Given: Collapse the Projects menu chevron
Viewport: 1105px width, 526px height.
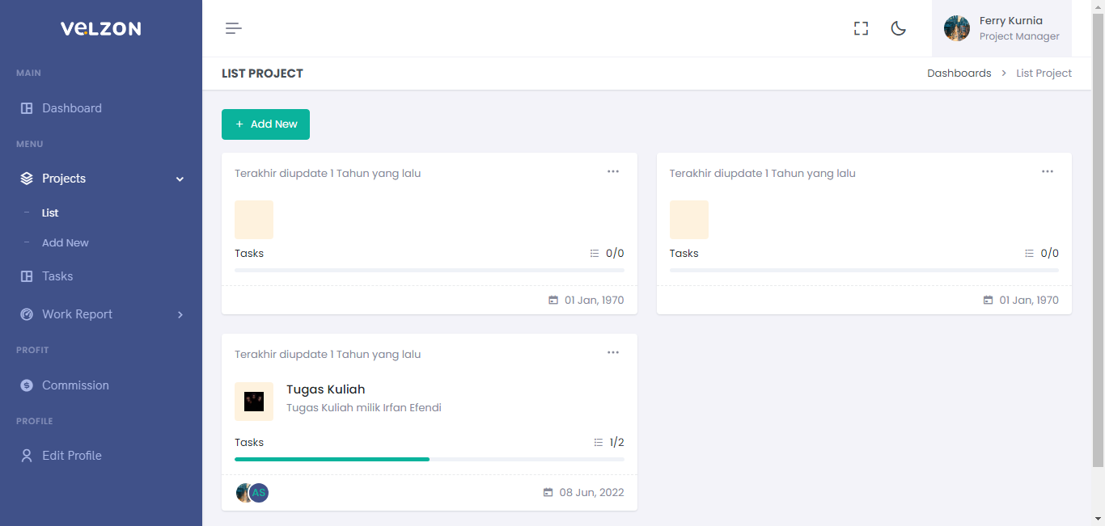Looking at the screenshot, I should (180, 179).
